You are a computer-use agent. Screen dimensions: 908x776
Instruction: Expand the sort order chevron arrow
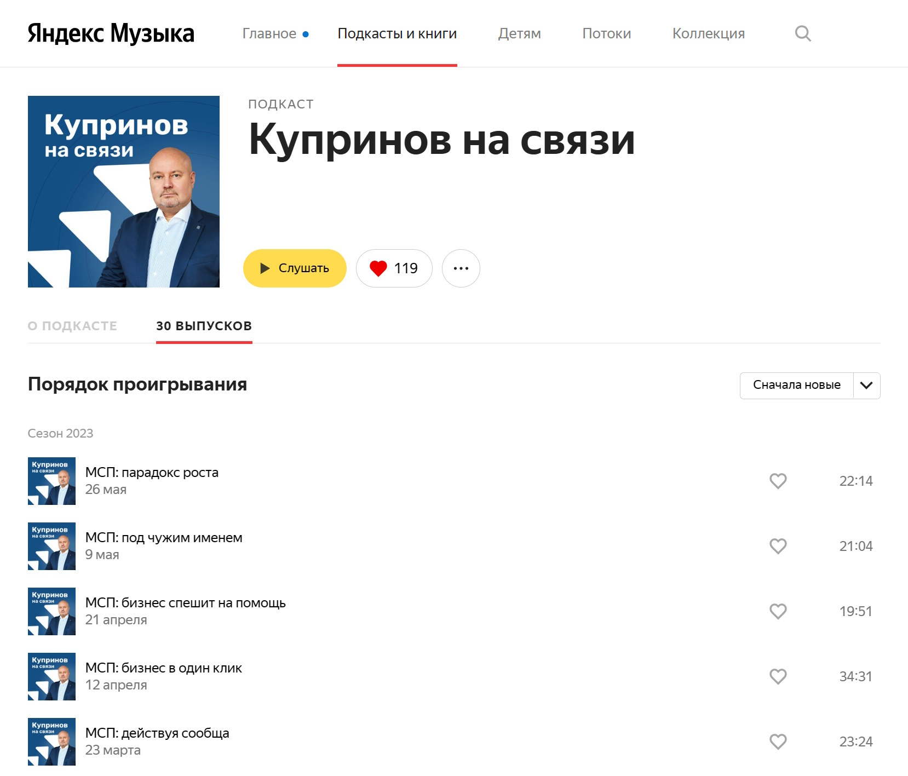click(x=866, y=386)
